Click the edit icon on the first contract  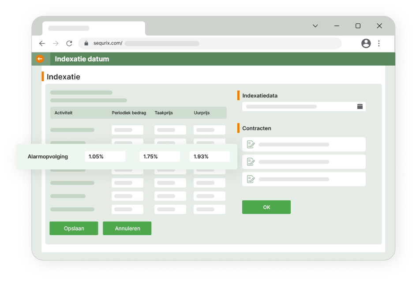pyautogui.click(x=250, y=144)
